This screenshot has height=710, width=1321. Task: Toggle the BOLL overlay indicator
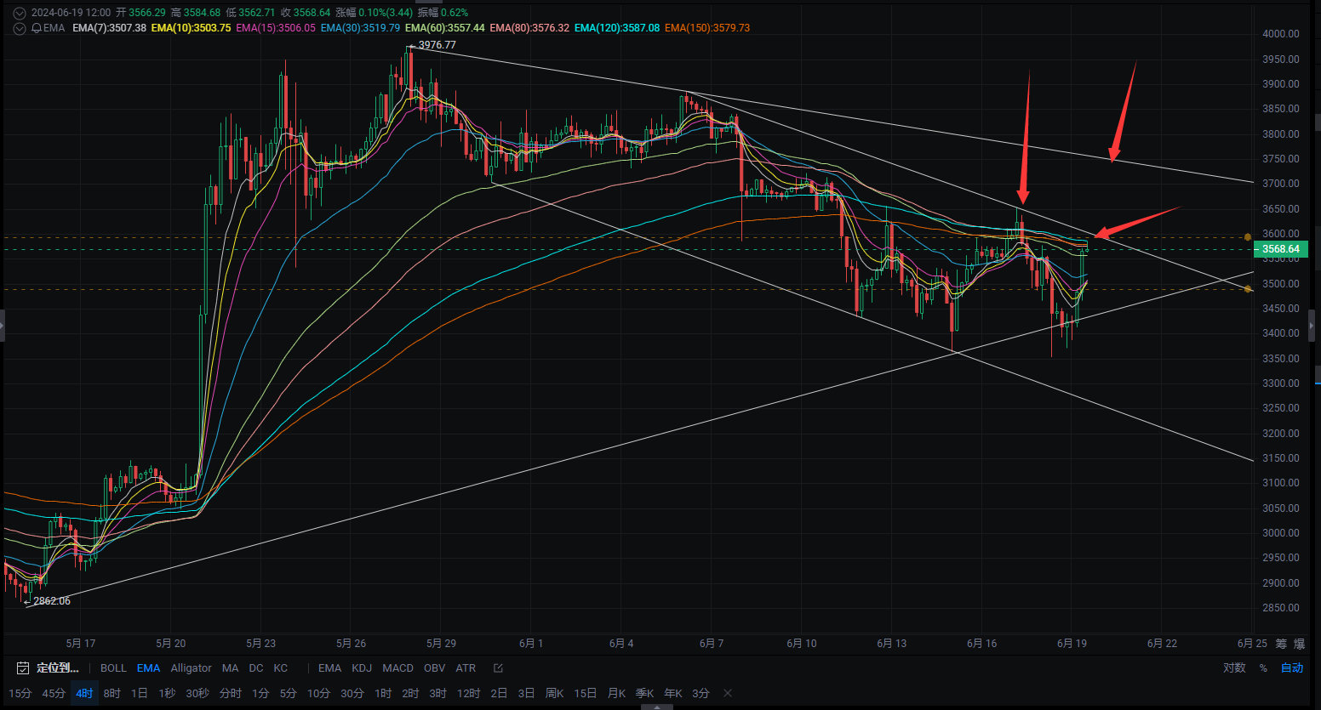pos(113,668)
